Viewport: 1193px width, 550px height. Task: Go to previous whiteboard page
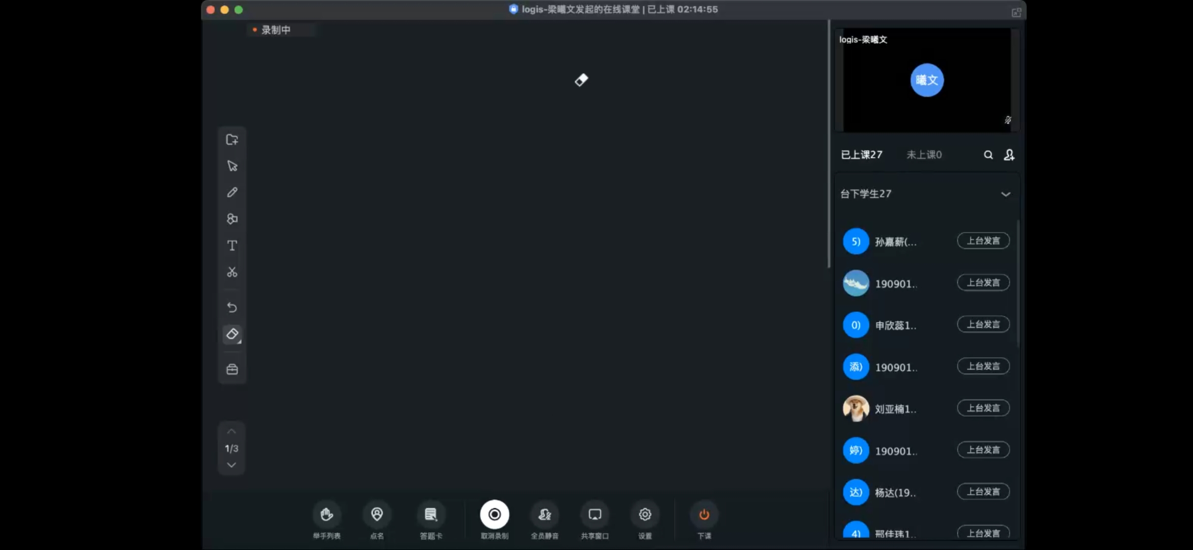[x=231, y=432]
